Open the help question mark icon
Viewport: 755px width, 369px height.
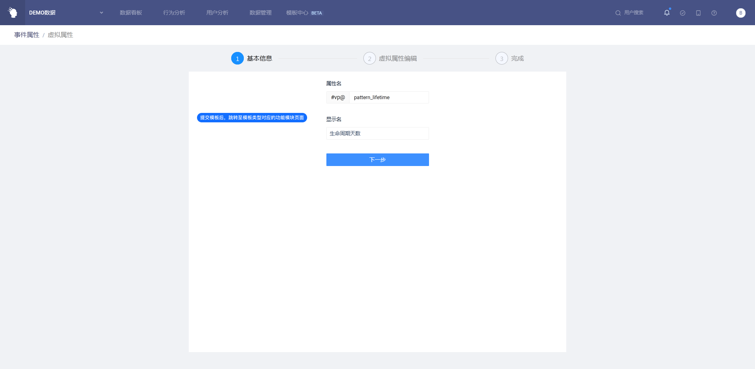click(x=714, y=13)
